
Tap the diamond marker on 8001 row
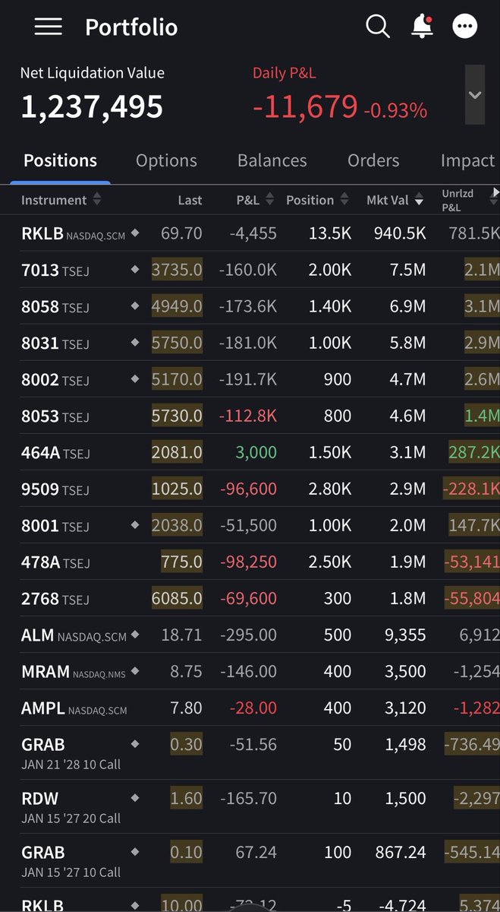click(x=135, y=524)
